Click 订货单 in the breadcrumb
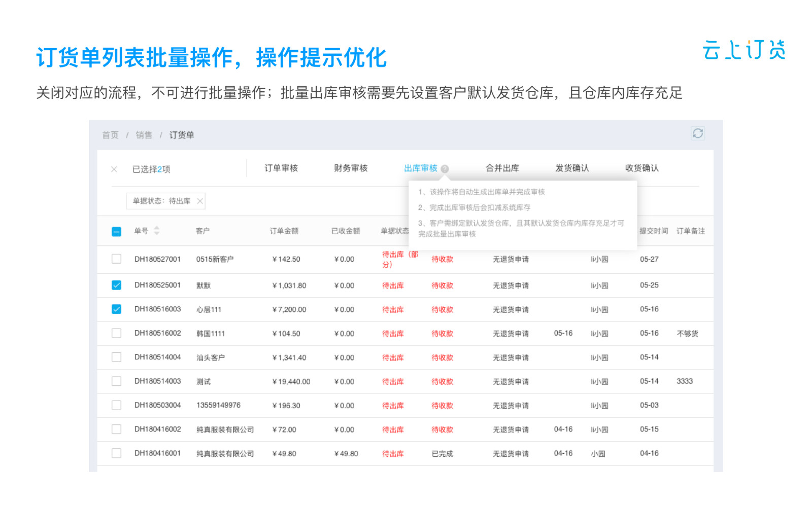This screenshot has height=507, width=812. coord(182,135)
